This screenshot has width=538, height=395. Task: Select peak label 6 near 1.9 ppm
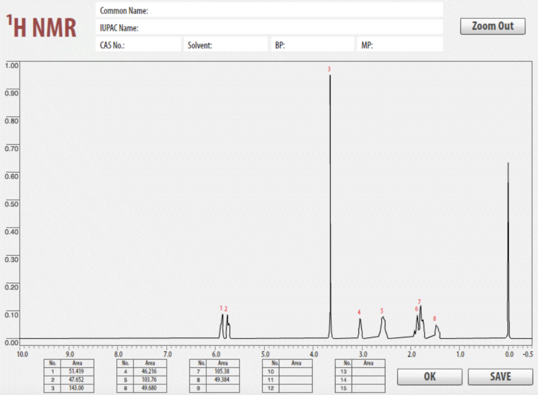pos(417,309)
